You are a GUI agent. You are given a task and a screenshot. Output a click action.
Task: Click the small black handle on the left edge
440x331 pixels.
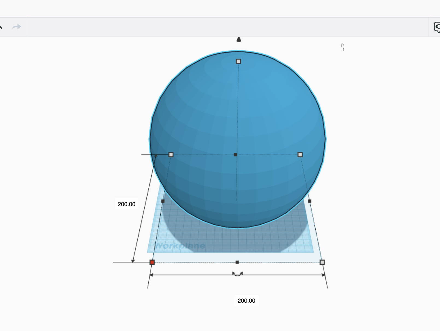[x=163, y=201]
